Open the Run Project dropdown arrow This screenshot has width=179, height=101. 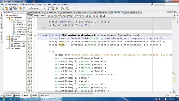[59, 8]
